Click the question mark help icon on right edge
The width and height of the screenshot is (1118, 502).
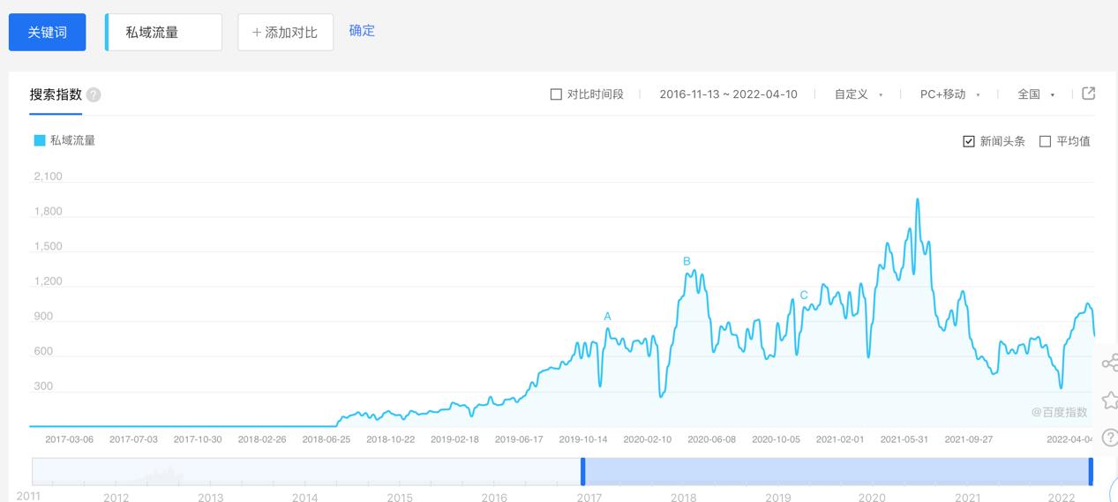[x=1111, y=438]
